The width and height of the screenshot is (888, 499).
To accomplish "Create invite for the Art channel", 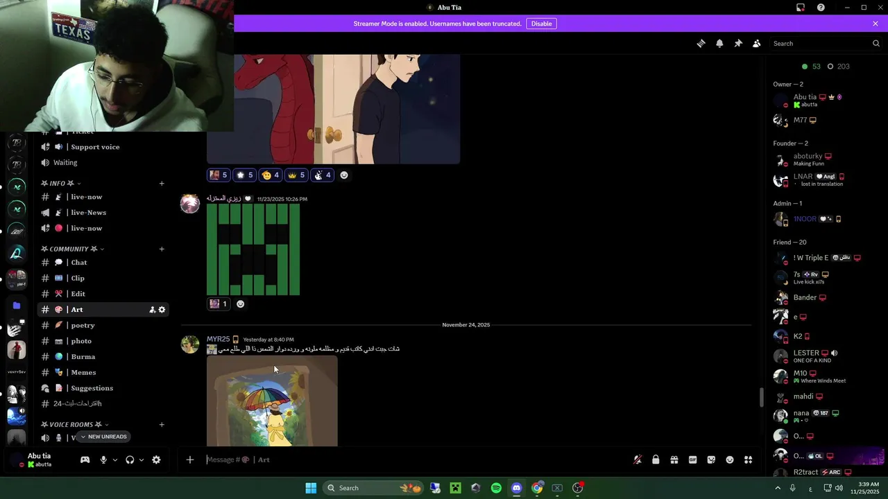I will click(152, 310).
